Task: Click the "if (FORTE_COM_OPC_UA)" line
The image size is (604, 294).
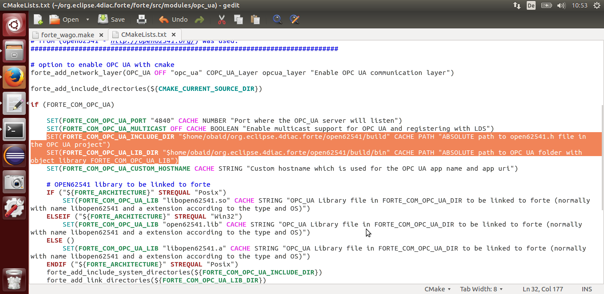Action: click(x=72, y=105)
